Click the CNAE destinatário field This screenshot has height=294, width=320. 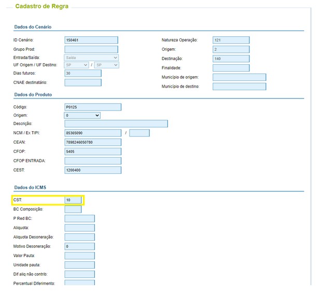(83, 82)
